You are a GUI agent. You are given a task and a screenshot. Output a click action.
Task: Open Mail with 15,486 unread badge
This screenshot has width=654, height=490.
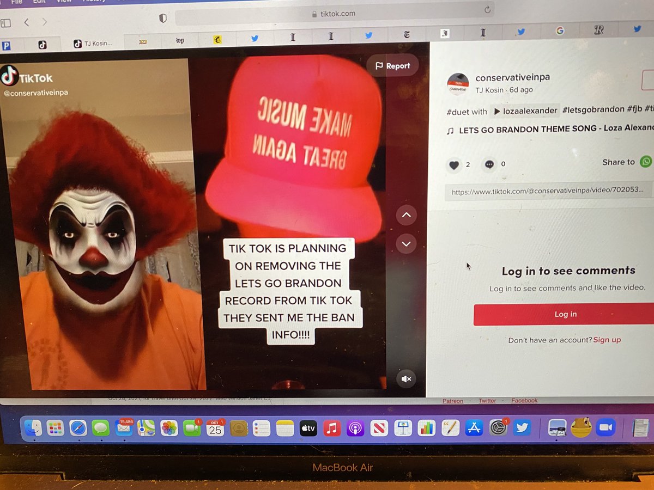(x=124, y=428)
